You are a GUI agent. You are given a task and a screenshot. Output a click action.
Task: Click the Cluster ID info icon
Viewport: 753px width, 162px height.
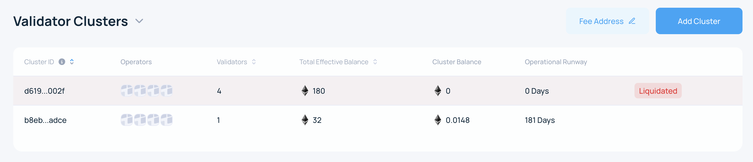62,62
